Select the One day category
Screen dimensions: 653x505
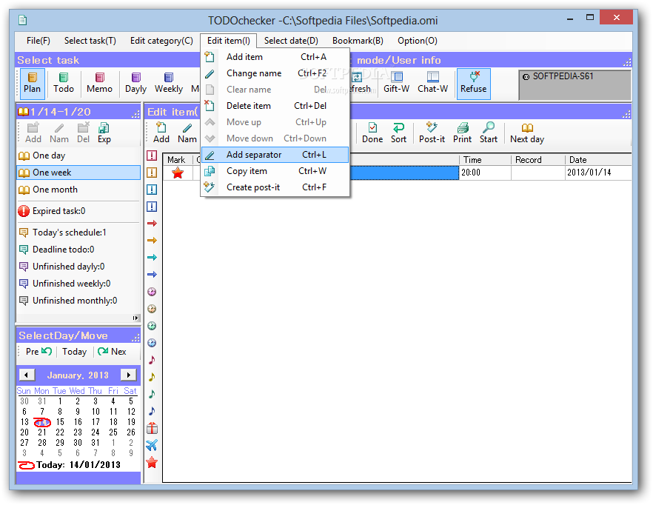coord(78,155)
